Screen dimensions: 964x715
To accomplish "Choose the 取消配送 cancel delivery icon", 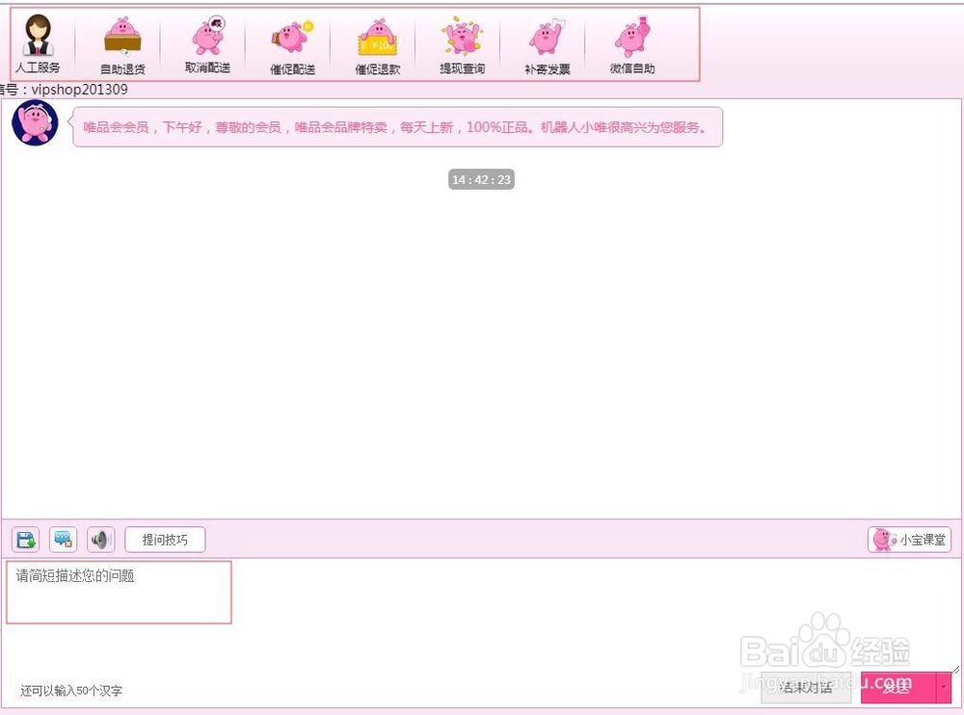I will 208,43.
